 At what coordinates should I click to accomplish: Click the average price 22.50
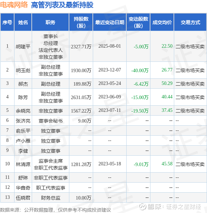point(167,46)
